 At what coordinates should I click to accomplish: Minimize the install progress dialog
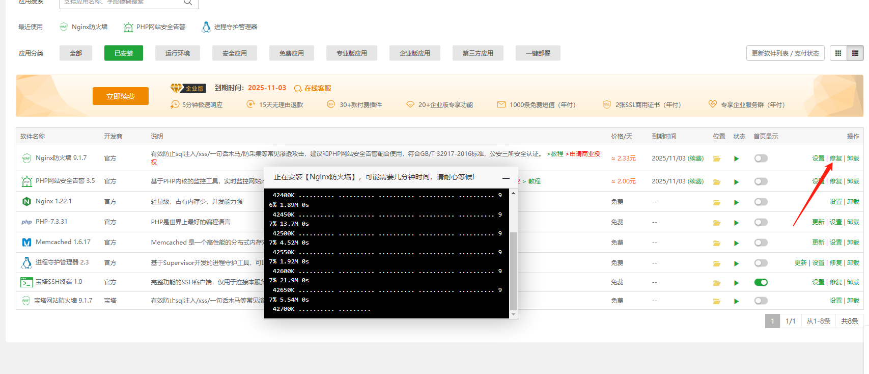click(506, 178)
